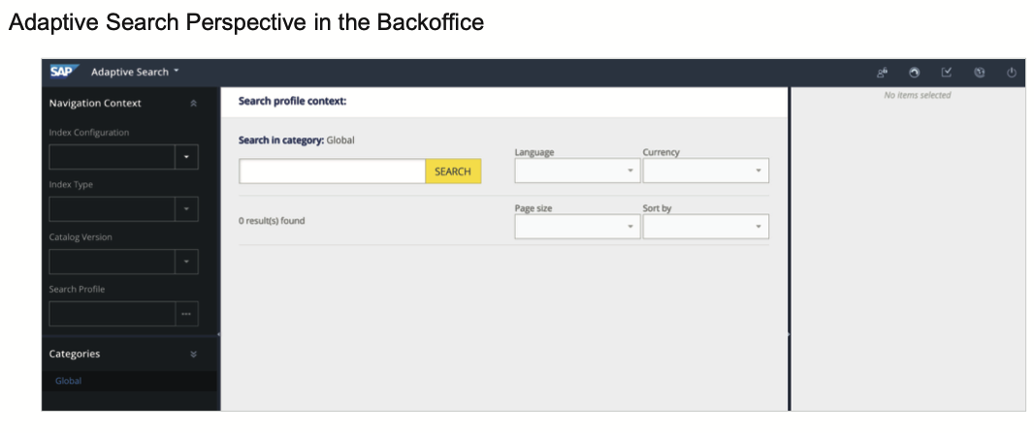1034x433 pixels.
Task: Open the checkmark tasks icon
Action: (x=947, y=73)
